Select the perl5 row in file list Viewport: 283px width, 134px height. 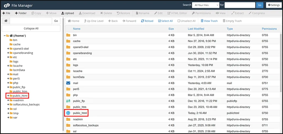click(172, 89)
